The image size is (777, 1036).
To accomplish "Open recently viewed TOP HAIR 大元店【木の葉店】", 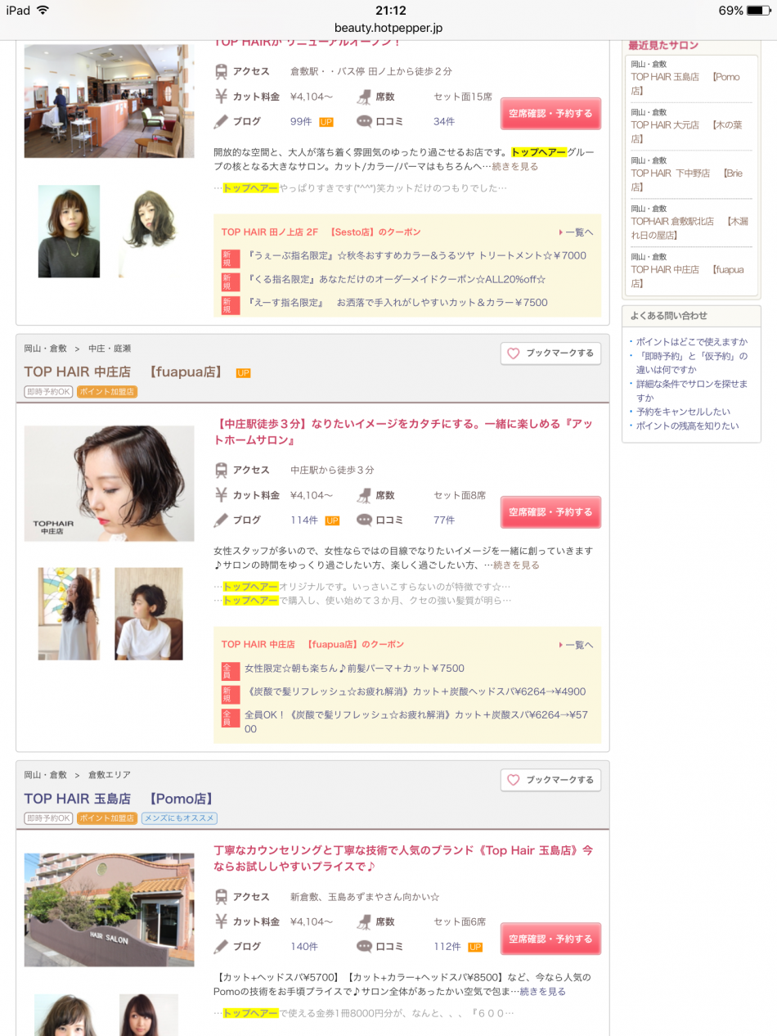I will [687, 132].
